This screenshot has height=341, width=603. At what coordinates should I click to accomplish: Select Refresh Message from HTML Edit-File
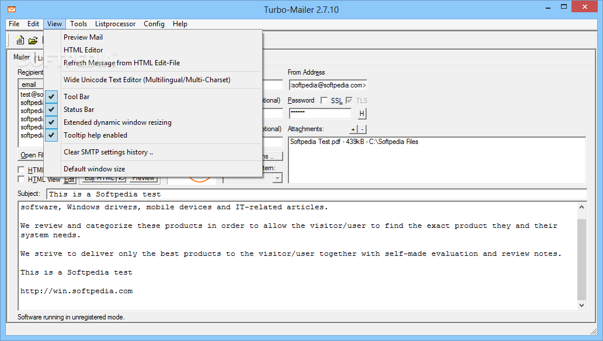(x=153, y=63)
